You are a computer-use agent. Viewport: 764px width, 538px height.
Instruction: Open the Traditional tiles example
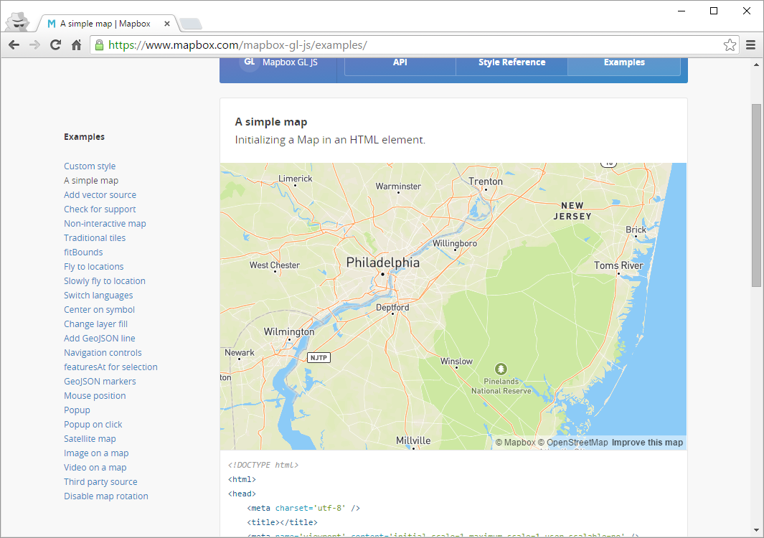[95, 238]
